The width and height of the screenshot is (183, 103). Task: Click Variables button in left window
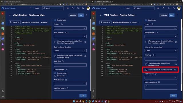click(x=73, y=15)
